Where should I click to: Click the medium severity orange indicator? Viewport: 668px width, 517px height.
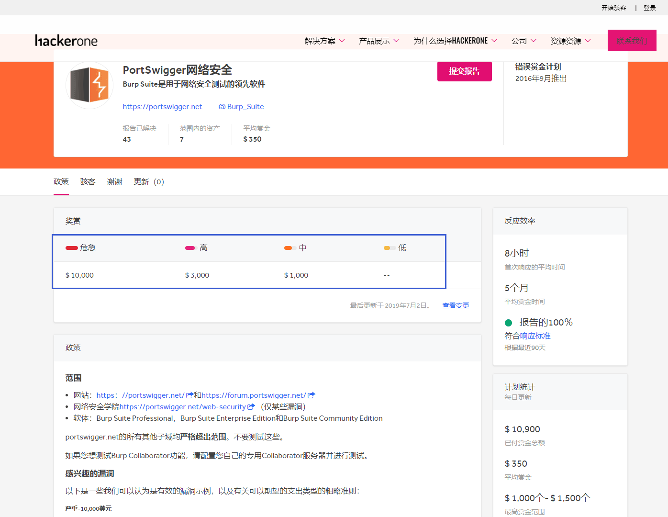(x=289, y=248)
